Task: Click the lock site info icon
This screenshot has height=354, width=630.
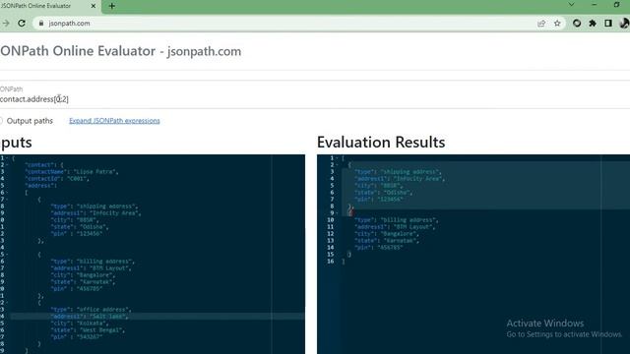Action: tap(41, 24)
